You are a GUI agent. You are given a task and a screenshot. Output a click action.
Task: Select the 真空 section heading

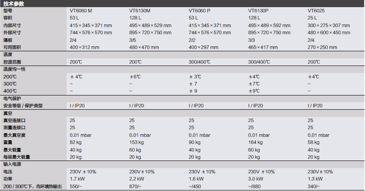pos(8,113)
